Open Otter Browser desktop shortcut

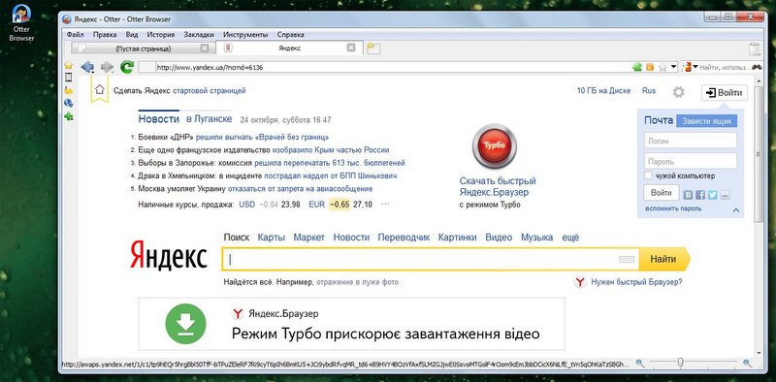[x=21, y=22]
